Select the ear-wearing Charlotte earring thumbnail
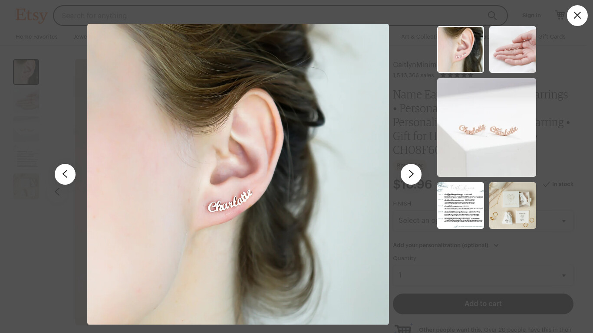The image size is (593, 333). (460, 49)
